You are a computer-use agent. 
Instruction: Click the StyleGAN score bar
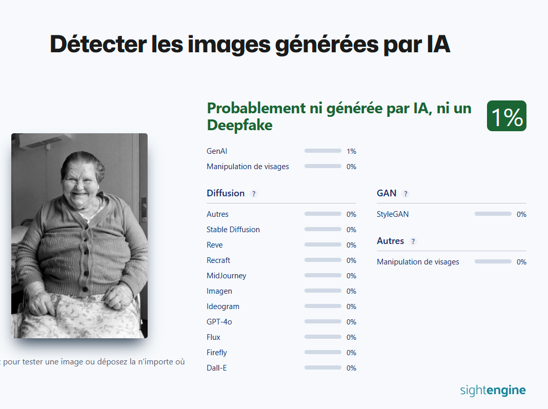point(493,214)
